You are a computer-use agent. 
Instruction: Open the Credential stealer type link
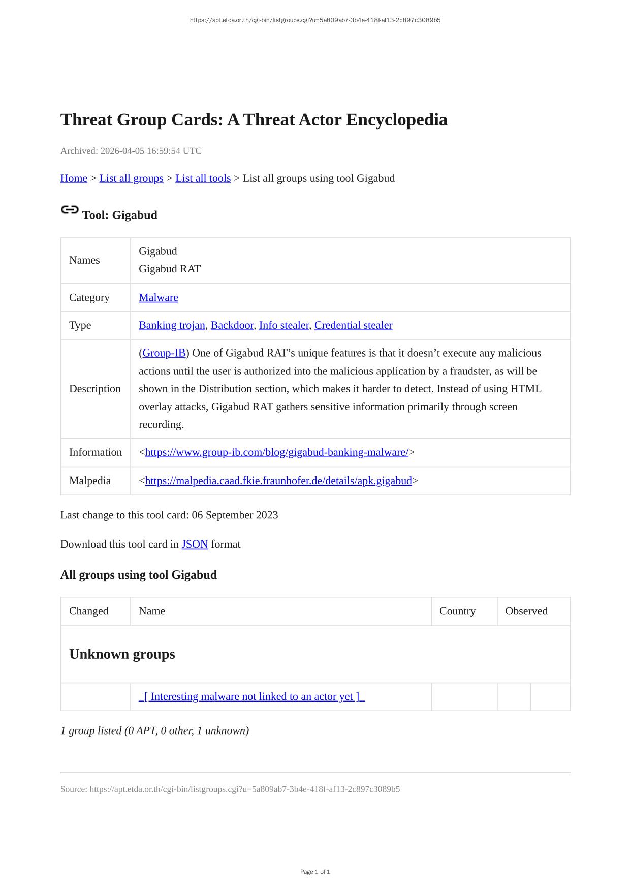(x=353, y=325)
